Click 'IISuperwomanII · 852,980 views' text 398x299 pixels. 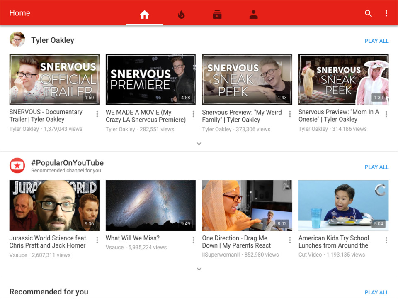(240, 255)
